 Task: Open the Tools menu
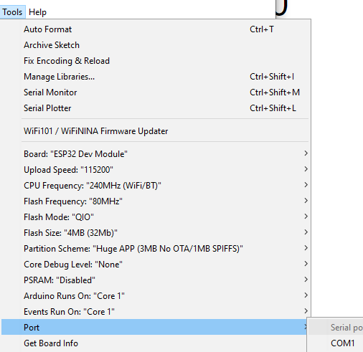pyautogui.click(x=12, y=12)
